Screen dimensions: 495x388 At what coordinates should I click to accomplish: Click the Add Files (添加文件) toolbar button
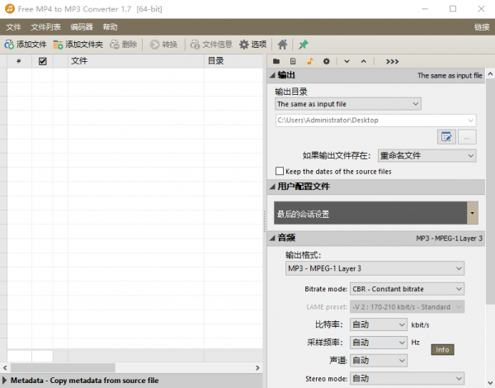(x=26, y=45)
